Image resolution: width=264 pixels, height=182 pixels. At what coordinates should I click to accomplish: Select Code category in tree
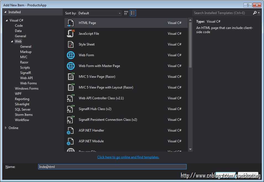click(19, 26)
